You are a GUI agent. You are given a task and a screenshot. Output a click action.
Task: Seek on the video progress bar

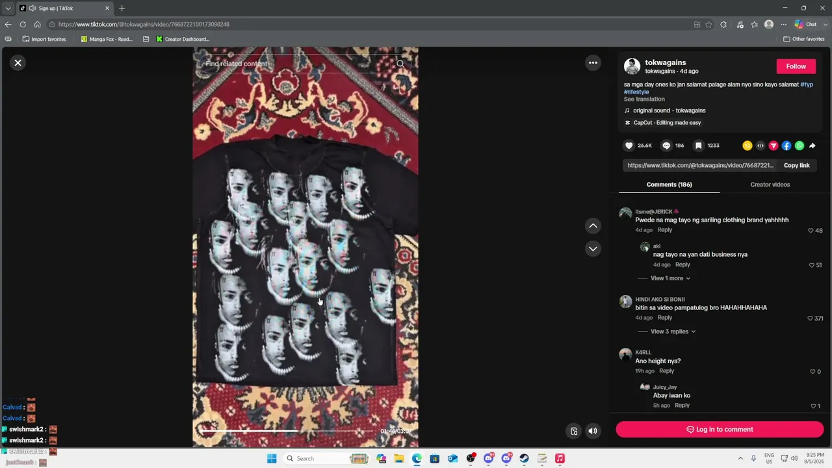coord(287,431)
